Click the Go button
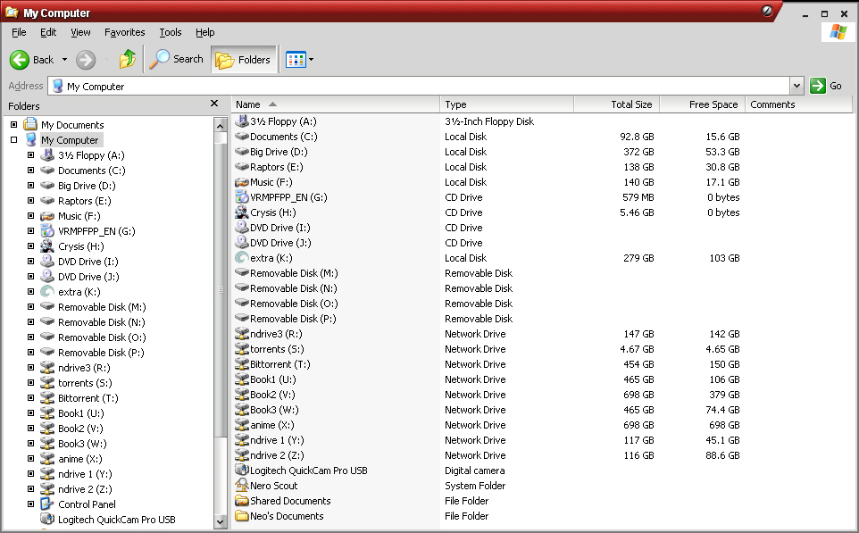The width and height of the screenshot is (859, 533). [826, 86]
